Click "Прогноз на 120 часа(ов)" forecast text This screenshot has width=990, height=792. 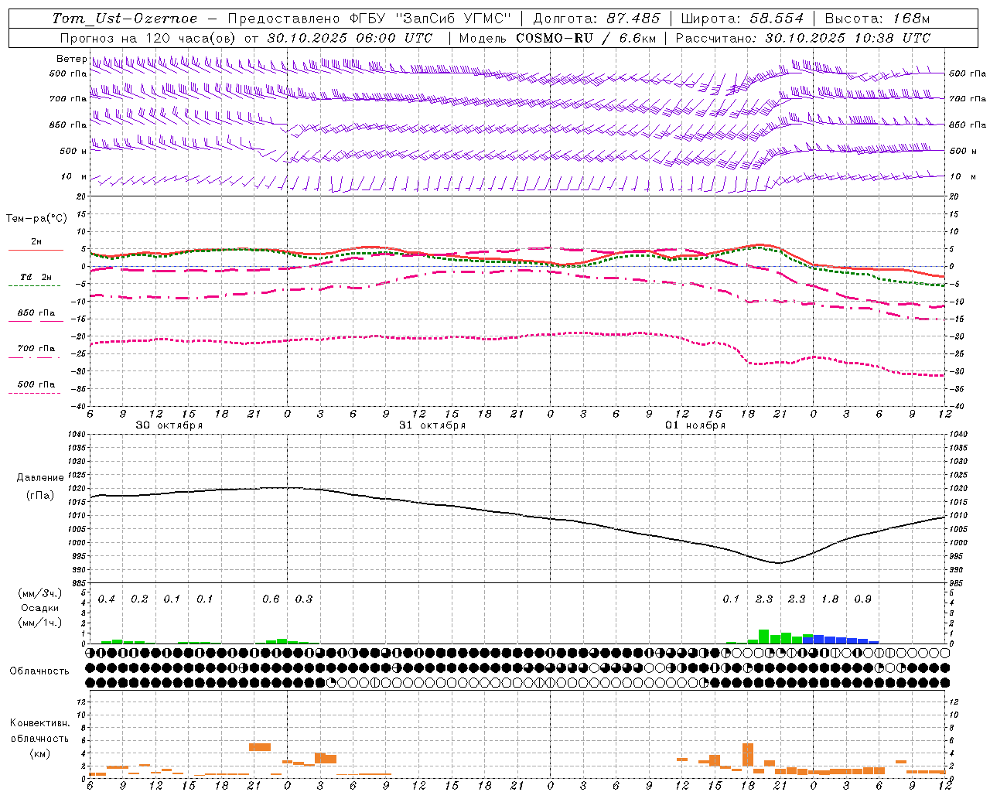148,38
